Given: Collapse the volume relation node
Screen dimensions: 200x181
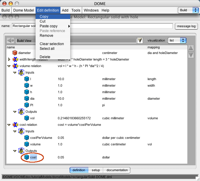Looking at the screenshot, I should pyautogui.click(x=9, y=66).
